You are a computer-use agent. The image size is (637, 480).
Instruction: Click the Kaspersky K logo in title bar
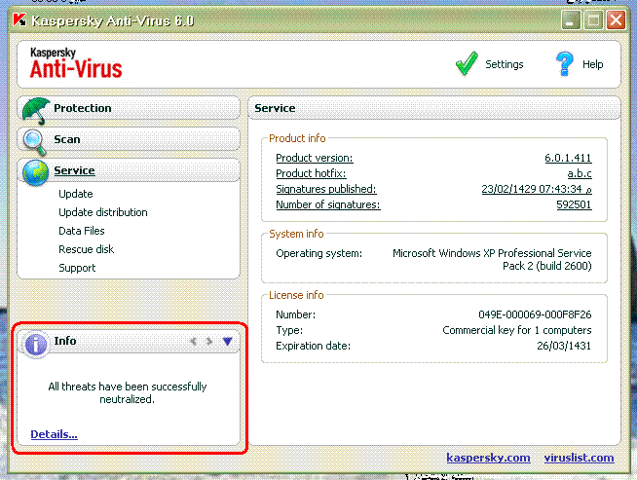point(19,19)
